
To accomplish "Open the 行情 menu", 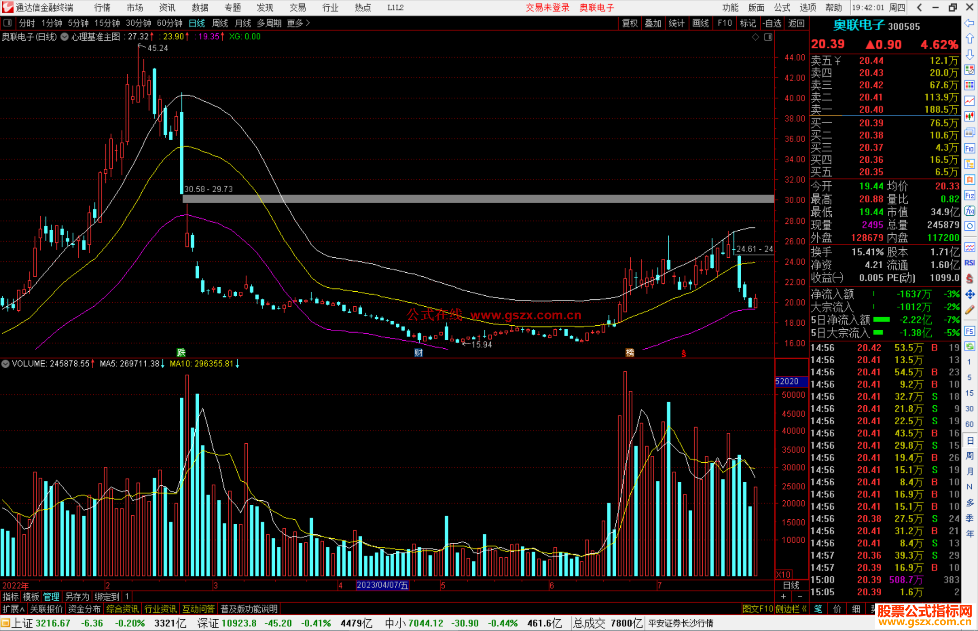I will pyautogui.click(x=102, y=8).
